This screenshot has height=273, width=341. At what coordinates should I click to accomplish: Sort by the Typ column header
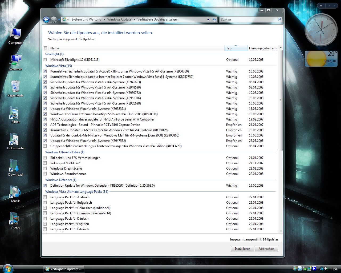pyautogui.click(x=236, y=48)
